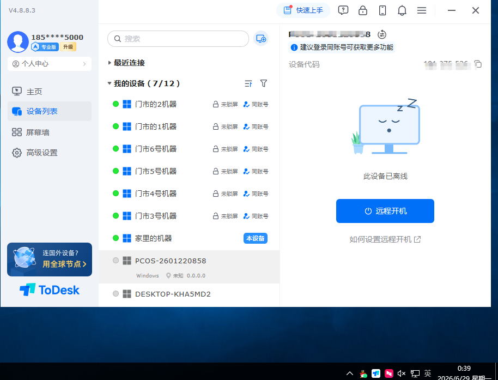The image size is (498, 380).
Task: Click the 专业版 badge
Action: 45,47
